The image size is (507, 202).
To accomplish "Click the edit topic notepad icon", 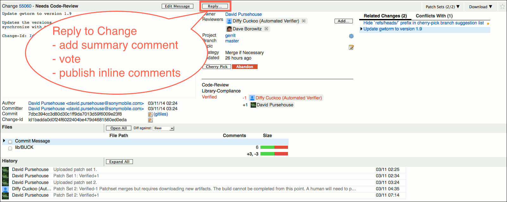I will coord(351,47).
